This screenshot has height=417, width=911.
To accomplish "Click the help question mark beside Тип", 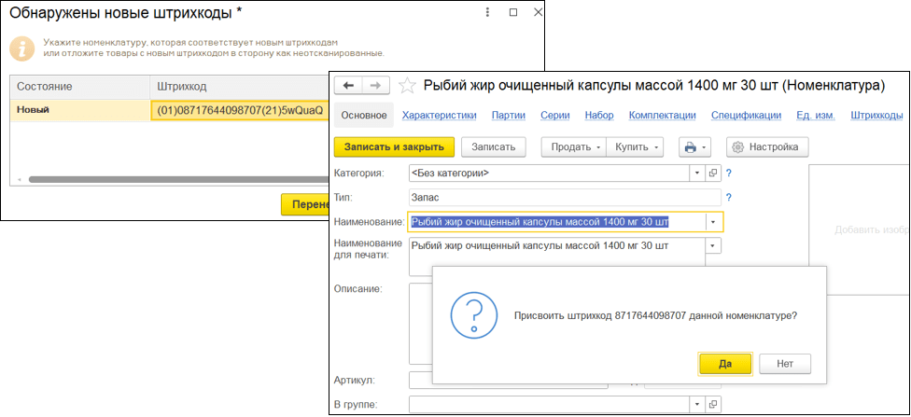I will (x=728, y=198).
